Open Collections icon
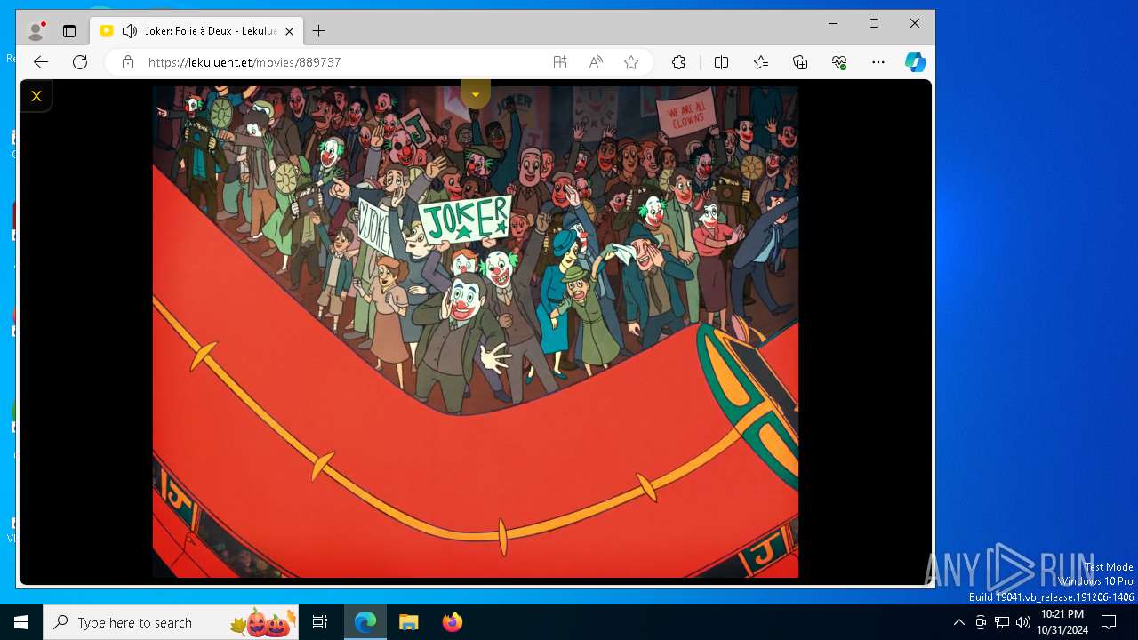This screenshot has height=640, width=1138. tap(800, 62)
